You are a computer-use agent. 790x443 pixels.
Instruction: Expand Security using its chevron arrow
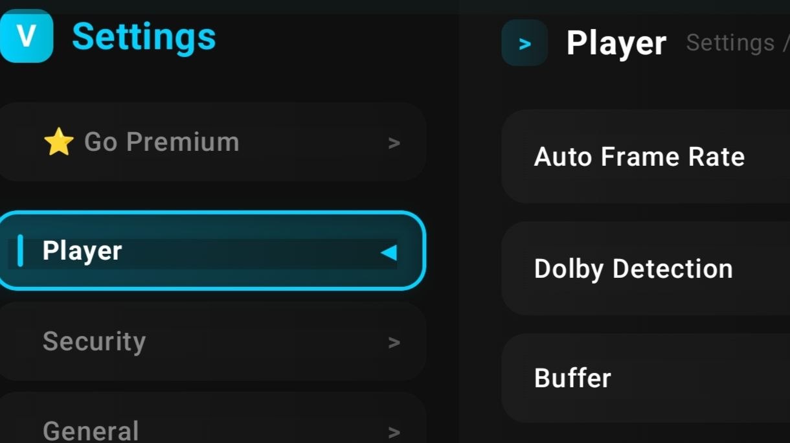tap(394, 343)
